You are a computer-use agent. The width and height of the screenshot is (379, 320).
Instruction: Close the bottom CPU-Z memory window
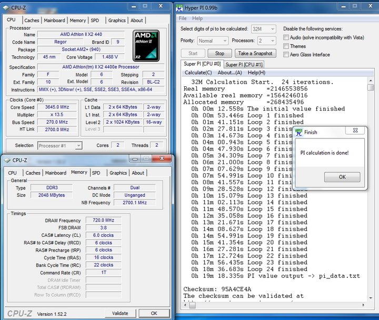[162, 158]
